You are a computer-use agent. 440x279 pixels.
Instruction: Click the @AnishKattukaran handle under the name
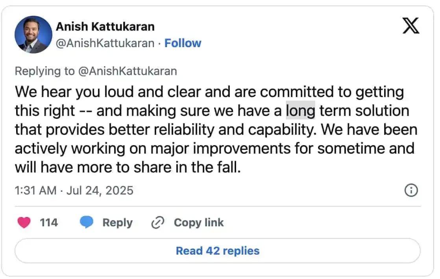click(x=105, y=43)
